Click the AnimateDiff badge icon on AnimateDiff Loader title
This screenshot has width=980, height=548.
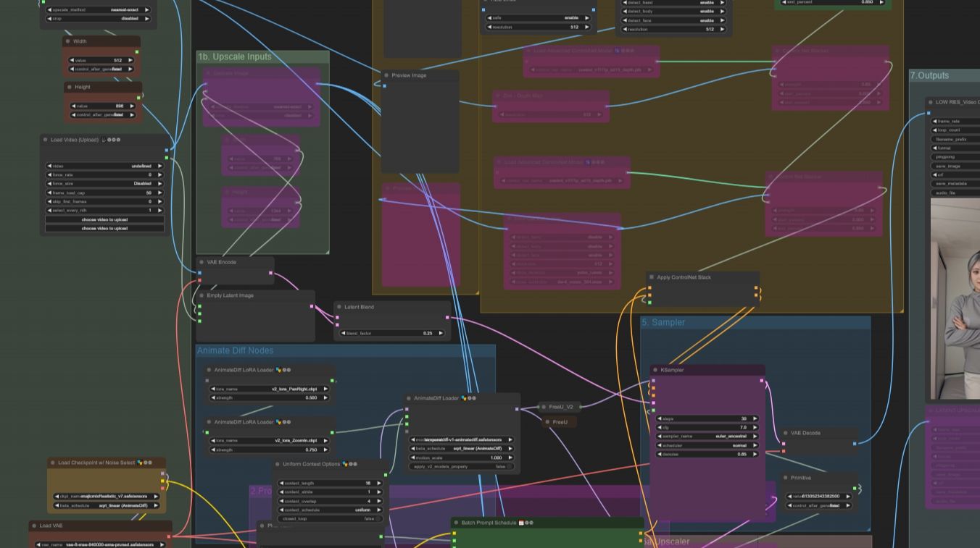point(465,398)
